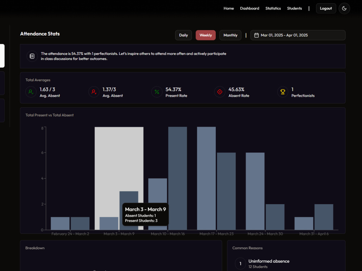Click the dark bar for March 17 - March 23
The width and height of the screenshot is (362, 271).
(x=226, y=191)
